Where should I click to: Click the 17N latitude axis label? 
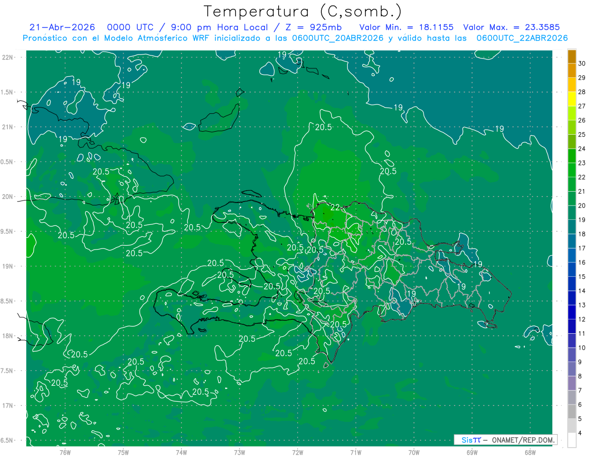(x=7, y=406)
